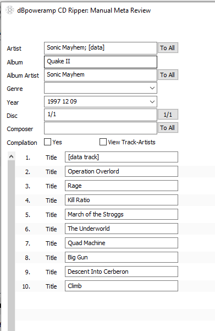Select the Artist field Sonic Mayhem; [data]
215x331 pixels.
101,48
